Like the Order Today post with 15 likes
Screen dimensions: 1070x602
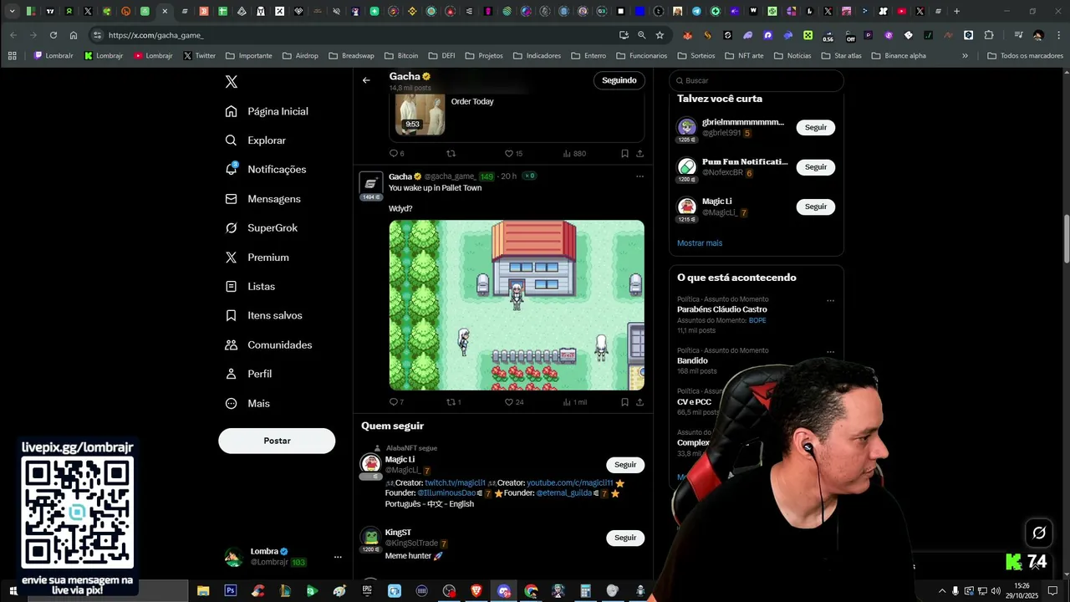[513, 154]
